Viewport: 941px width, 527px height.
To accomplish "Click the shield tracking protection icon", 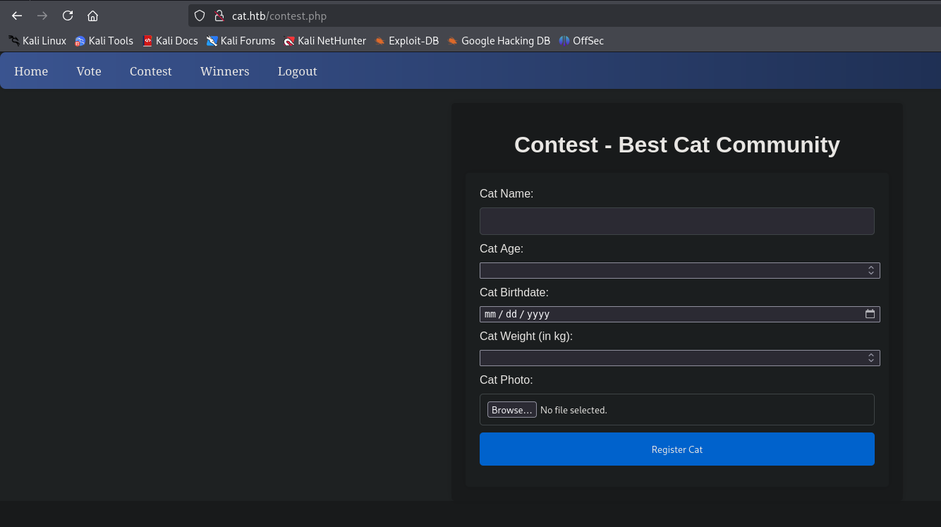I will pos(200,16).
